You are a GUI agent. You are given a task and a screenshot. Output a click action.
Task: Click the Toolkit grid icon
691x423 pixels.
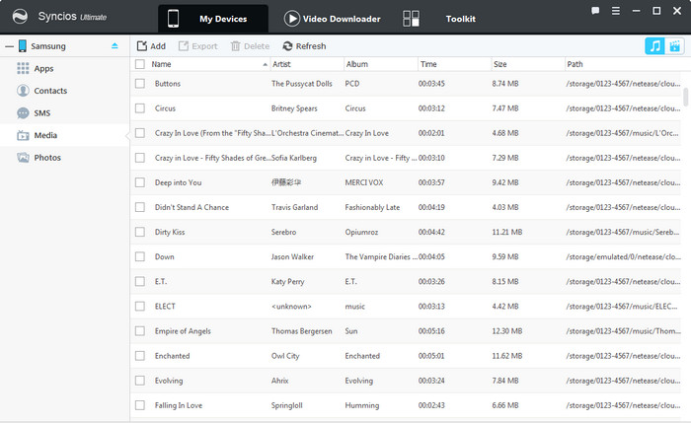[x=411, y=19]
